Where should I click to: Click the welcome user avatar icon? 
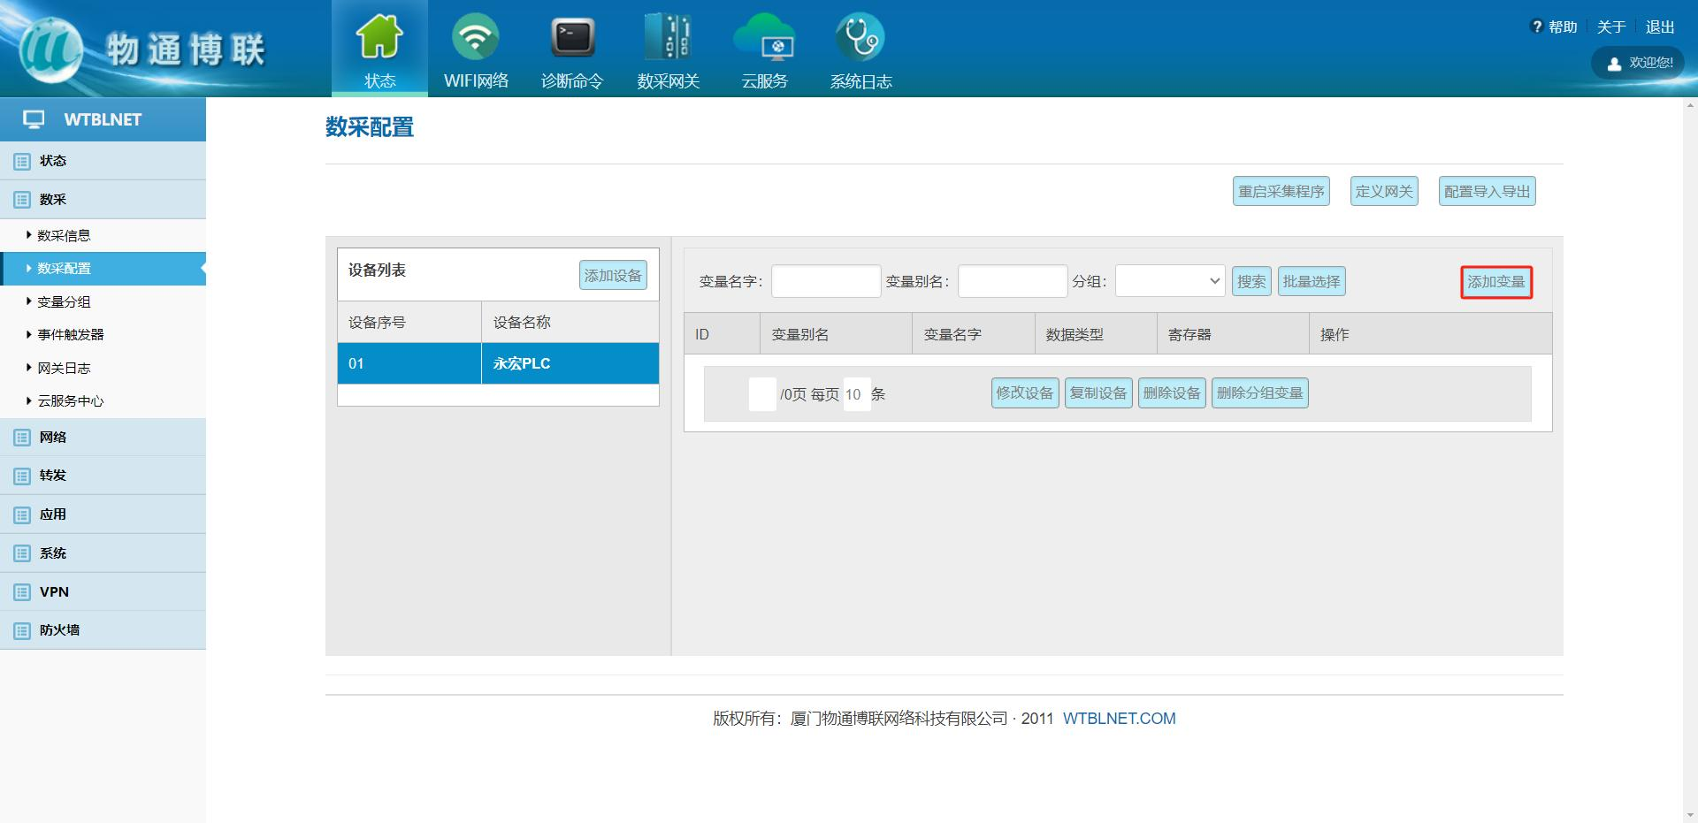pyautogui.click(x=1614, y=64)
